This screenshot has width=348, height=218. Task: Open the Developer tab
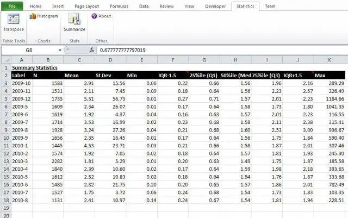pos(215,7)
